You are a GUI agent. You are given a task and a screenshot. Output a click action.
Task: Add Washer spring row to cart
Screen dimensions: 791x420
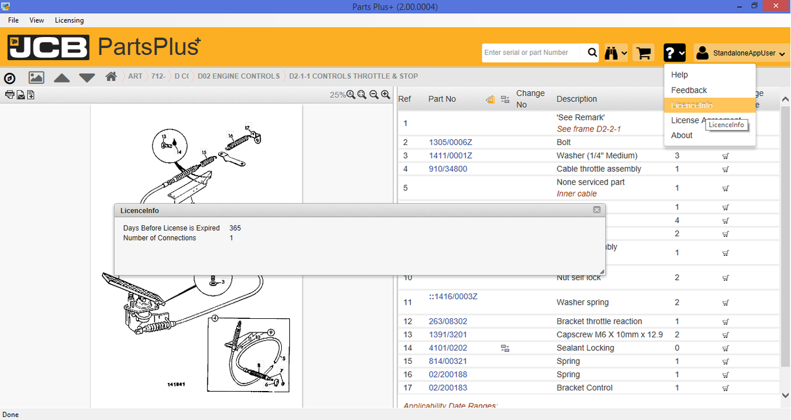(725, 303)
